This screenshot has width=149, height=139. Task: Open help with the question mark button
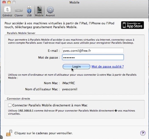click(x=143, y=133)
